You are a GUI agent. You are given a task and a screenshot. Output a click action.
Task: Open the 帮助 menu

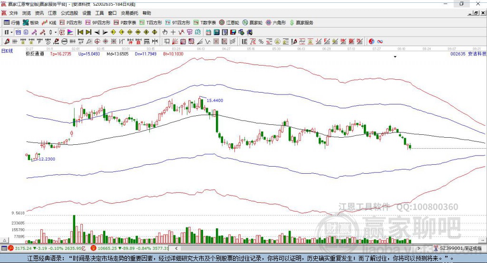coord(146,13)
